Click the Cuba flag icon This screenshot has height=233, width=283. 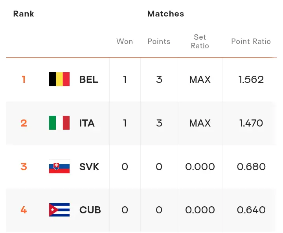pyautogui.click(x=59, y=210)
